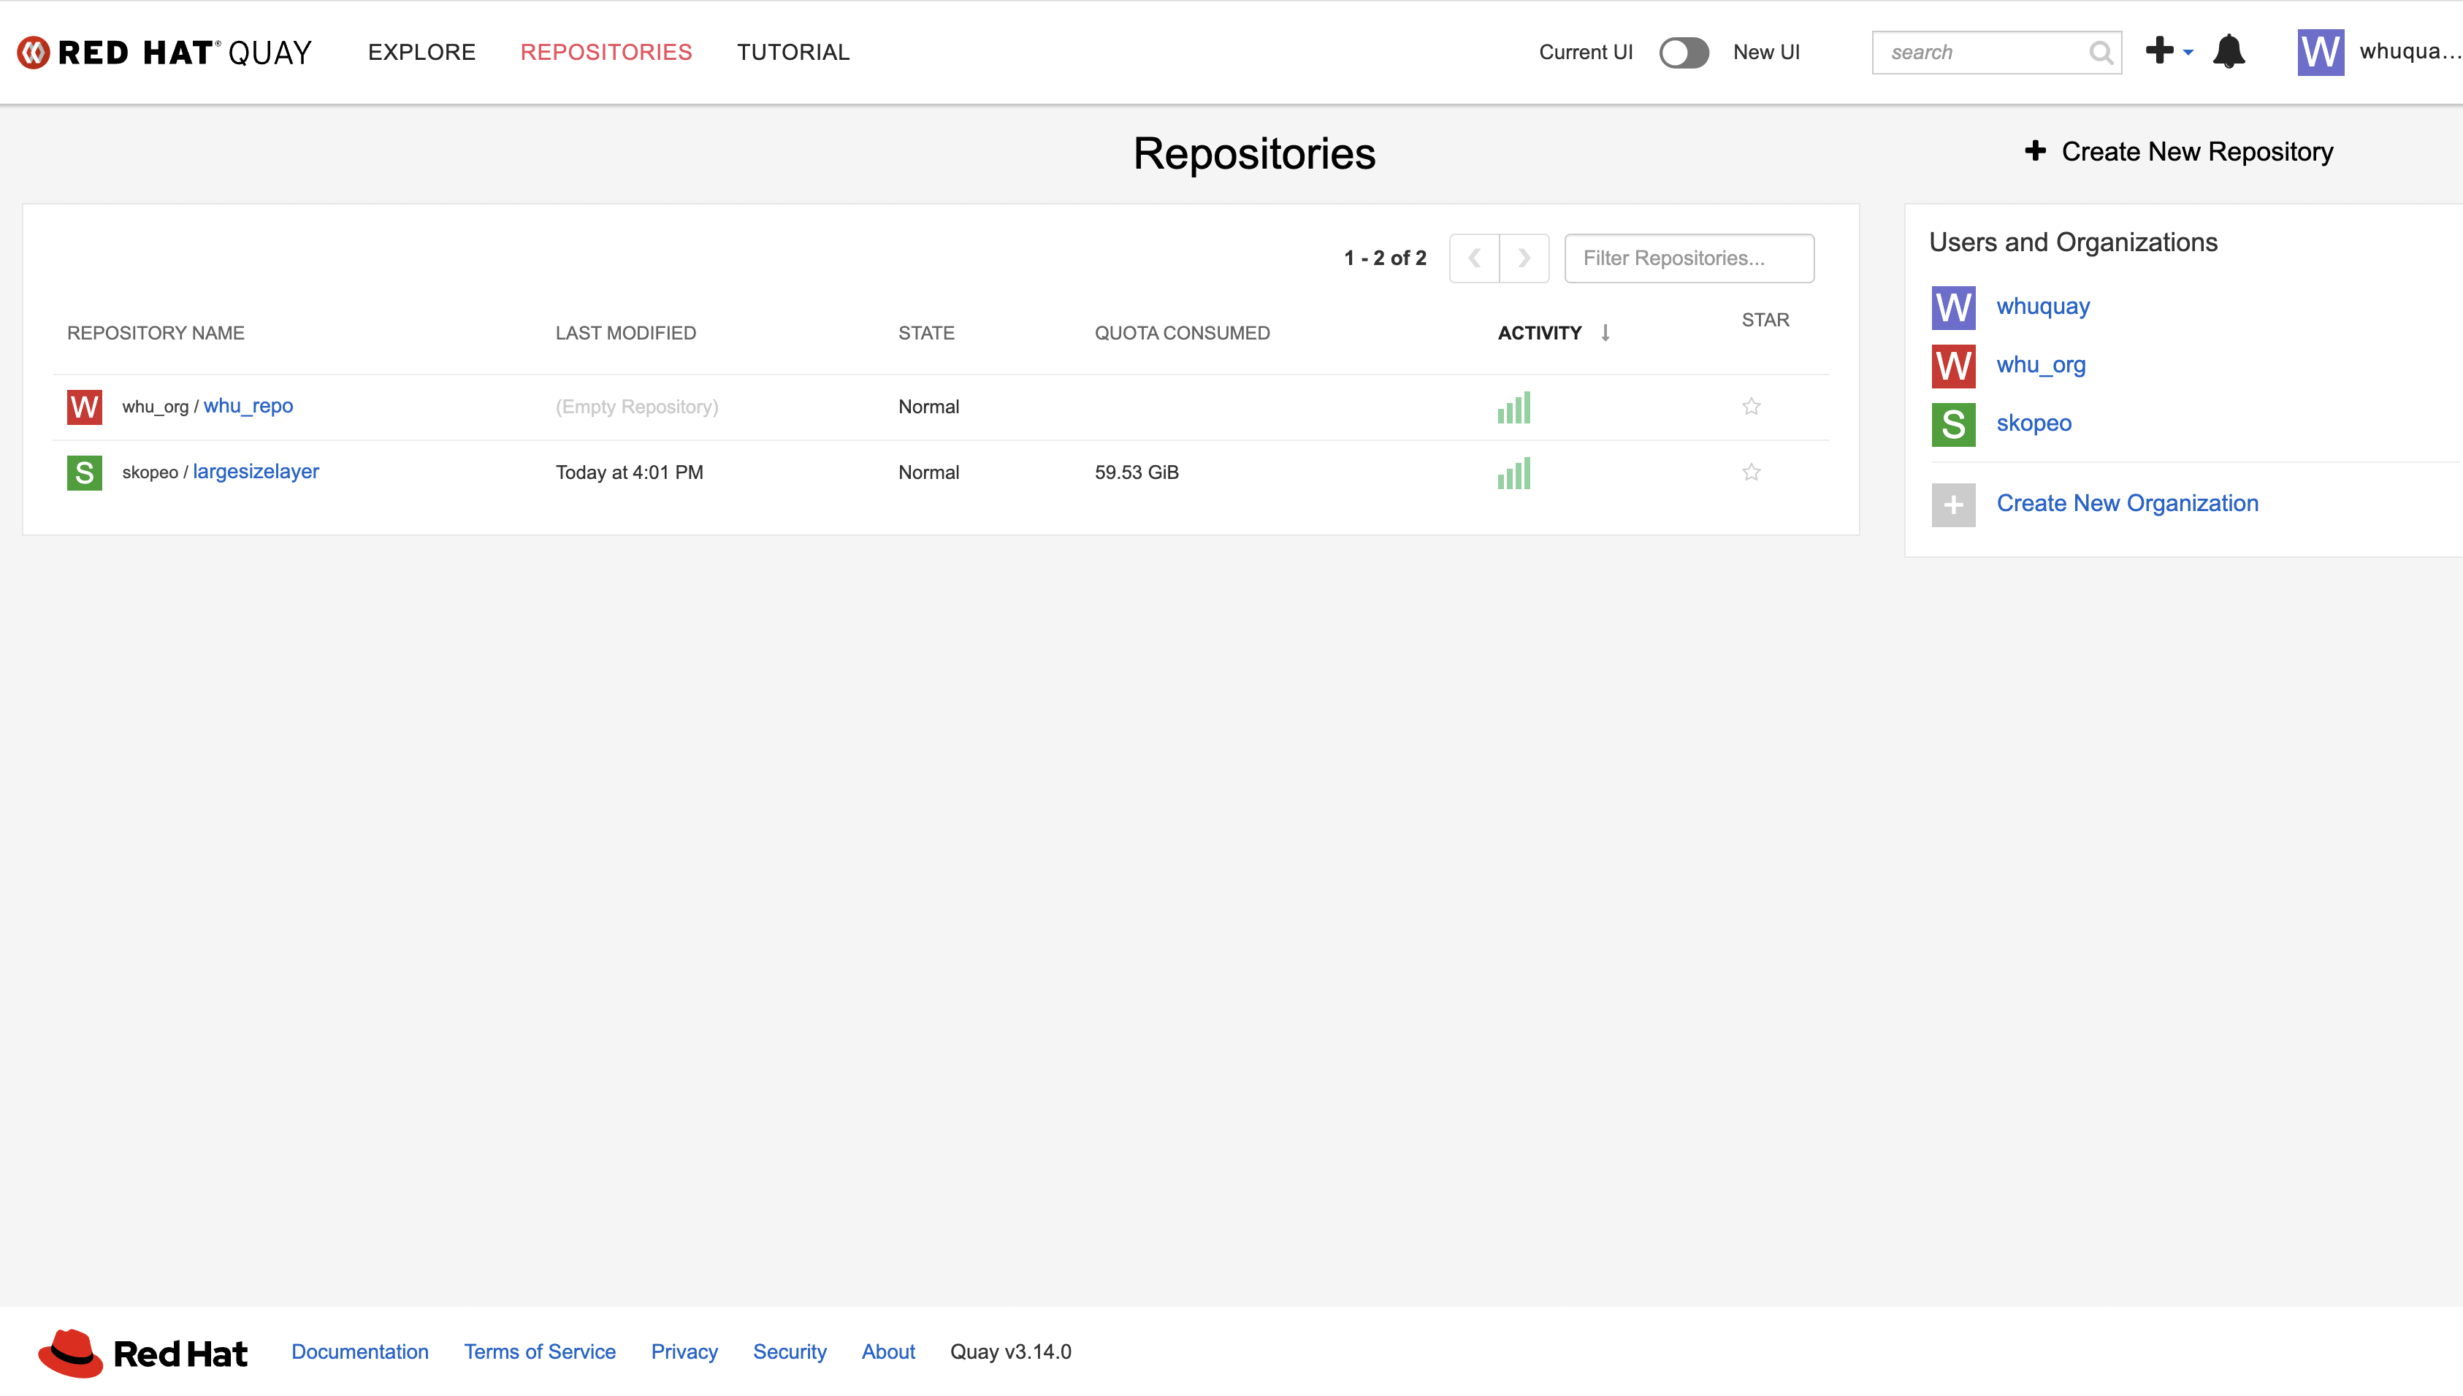Open the Documentation footer link
Viewport: 2463px width, 1396px height.
[359, 1352]
